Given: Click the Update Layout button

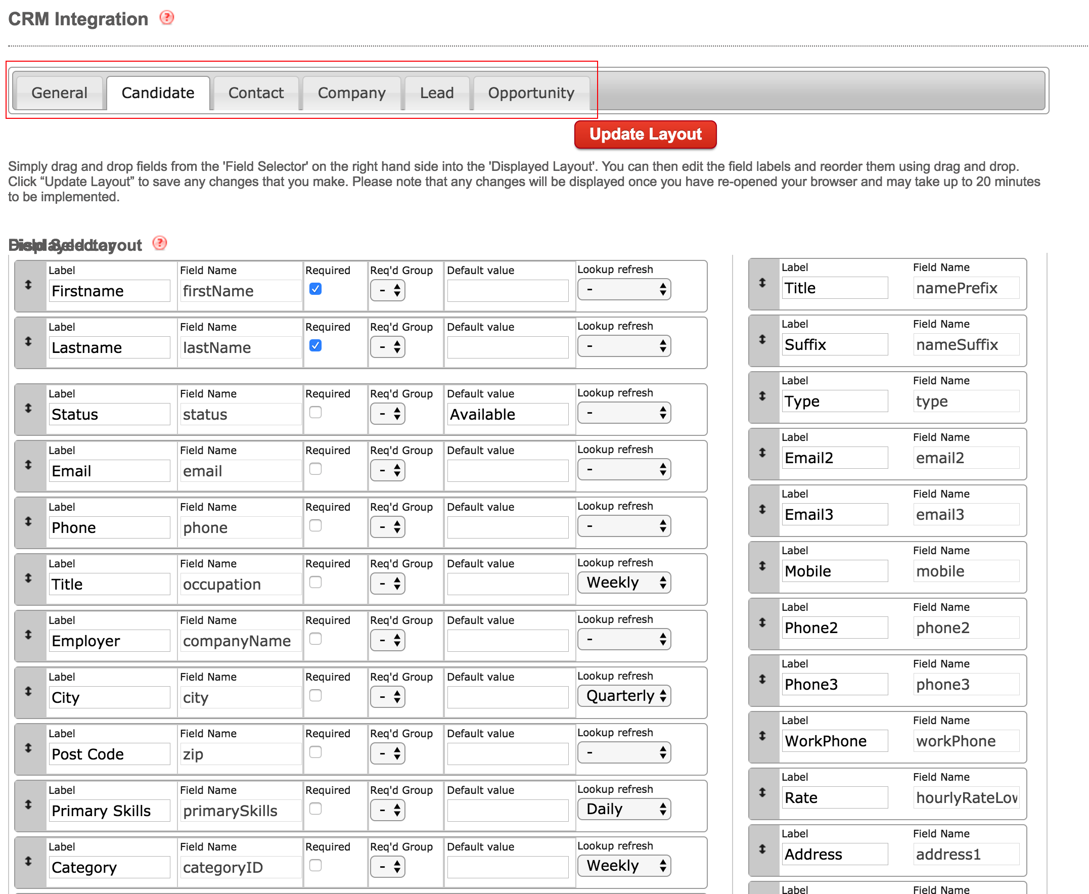Looking at the screenshot, I should click(645, 135).
